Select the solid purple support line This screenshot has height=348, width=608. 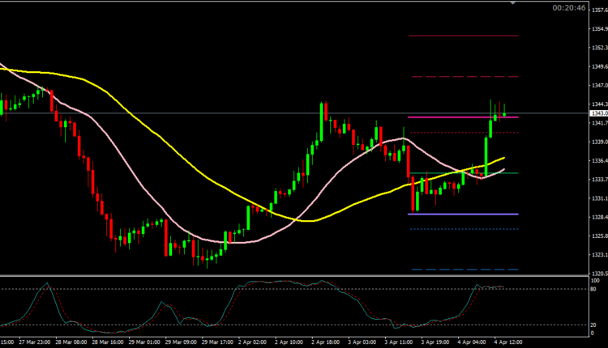pos(462,214)
